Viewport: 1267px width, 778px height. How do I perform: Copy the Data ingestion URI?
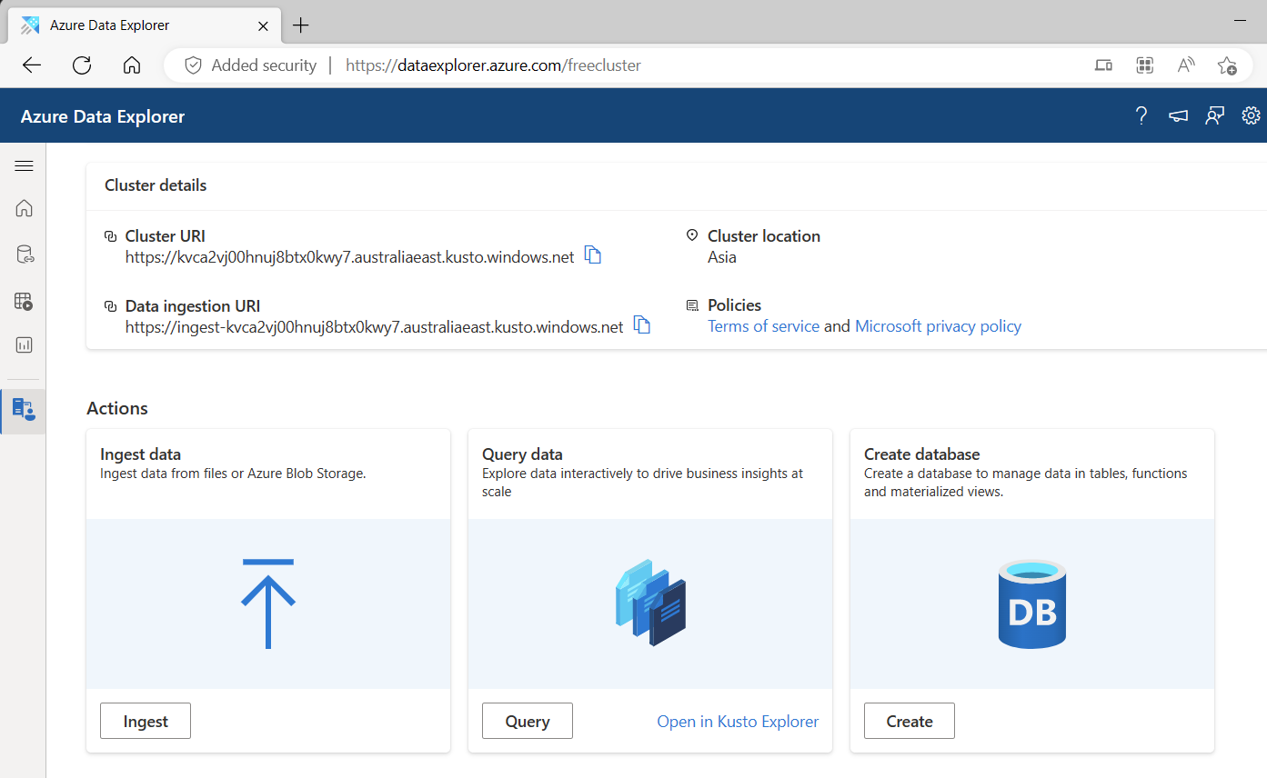[642, 324]
